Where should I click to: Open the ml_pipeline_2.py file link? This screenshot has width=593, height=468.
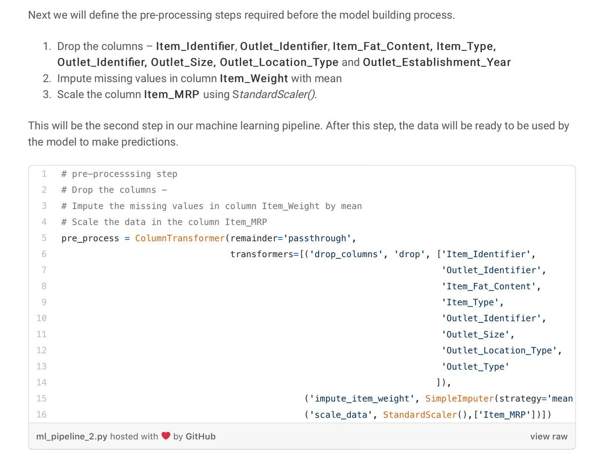pyautogui.click(x=72, y=436)
